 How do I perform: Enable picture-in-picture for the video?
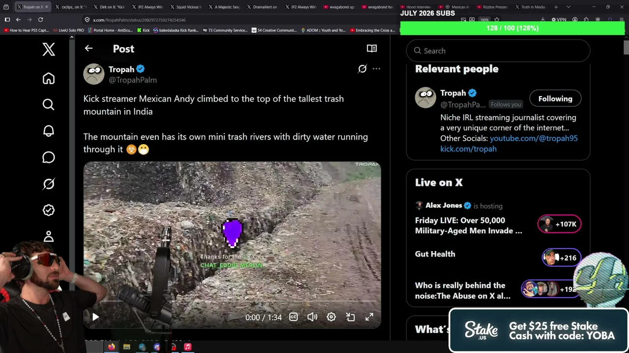(350, 317)
